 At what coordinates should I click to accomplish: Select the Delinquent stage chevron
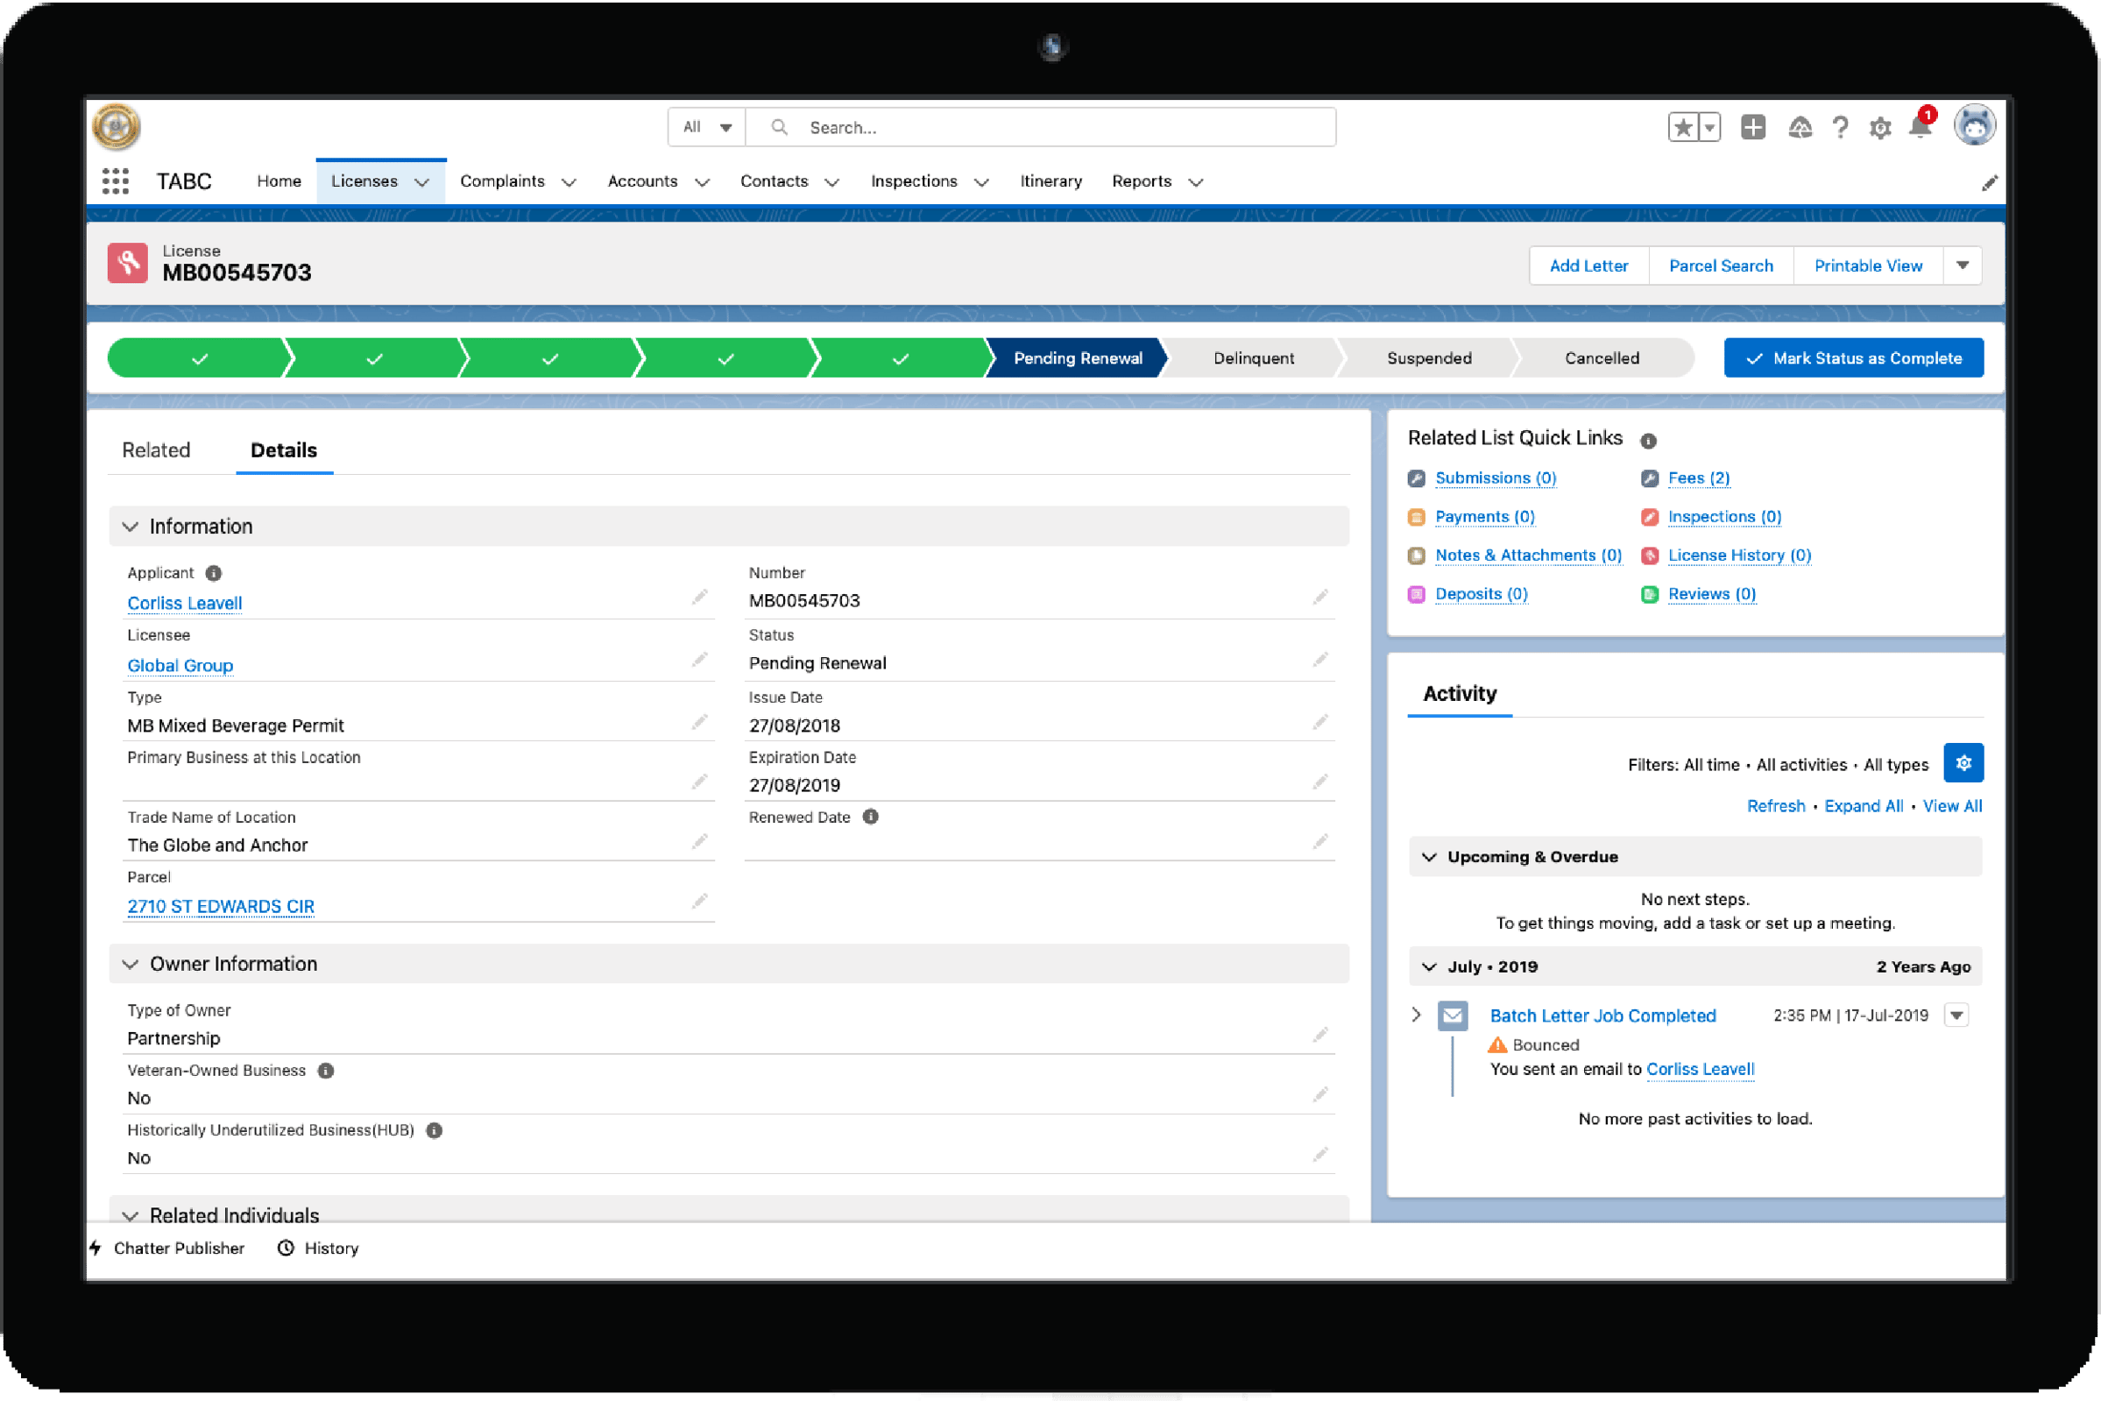[1252, 357]
